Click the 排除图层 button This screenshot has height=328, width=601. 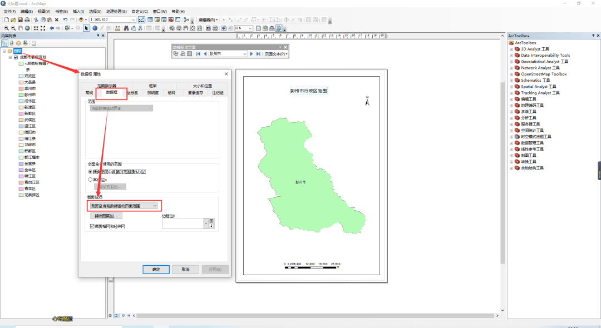click(x=106, y=216)
